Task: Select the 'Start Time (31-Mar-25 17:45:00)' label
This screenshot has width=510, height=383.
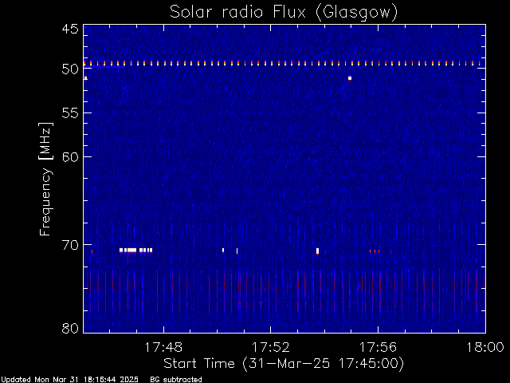Action: pyautogui.click(x=284, y=364)
